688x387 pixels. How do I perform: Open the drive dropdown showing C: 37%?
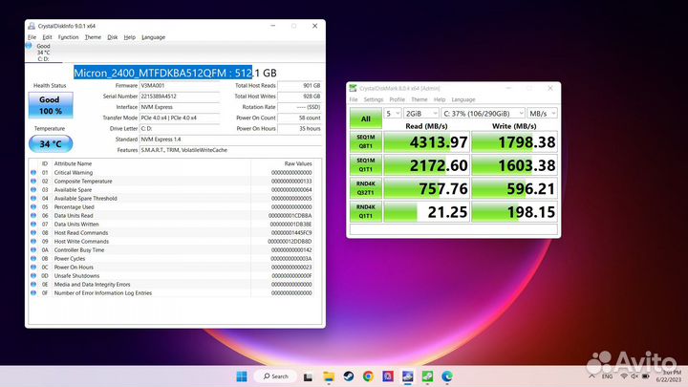point(483,113)
